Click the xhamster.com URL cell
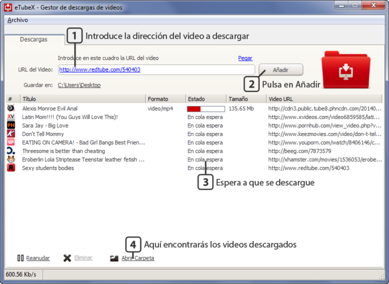Screen dimensions: 389x284 pyautogui.click(x=325, y=160)
